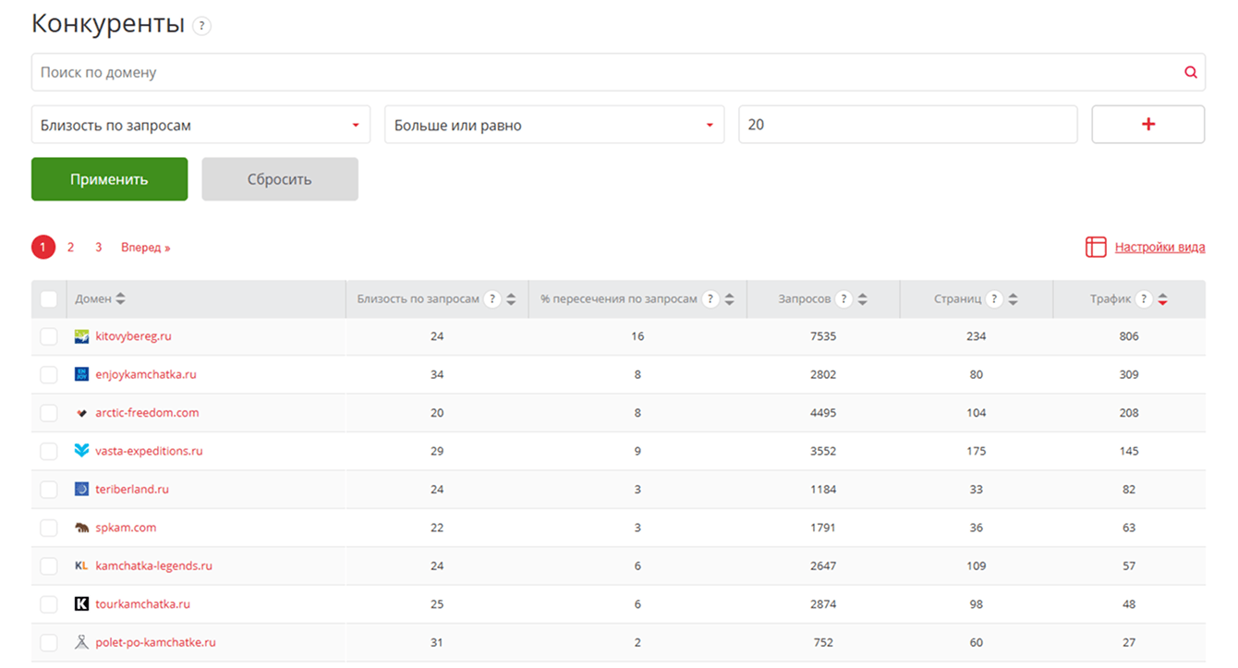Viewport: 1238px width, 668px height.
Task: Sort table by Домен column arrows
Action: click(x=121, y=299)
